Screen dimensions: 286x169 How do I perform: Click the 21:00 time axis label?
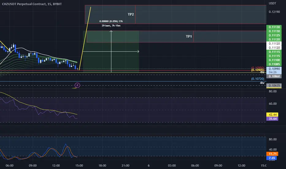click(126, 166)
